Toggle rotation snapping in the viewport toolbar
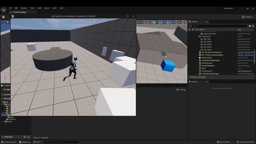Image resolution: width=256 pixels, height=144 pixels. (x=162, y=22)
